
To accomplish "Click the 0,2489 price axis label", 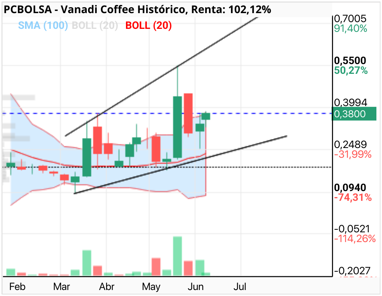I will pos(350,145).
